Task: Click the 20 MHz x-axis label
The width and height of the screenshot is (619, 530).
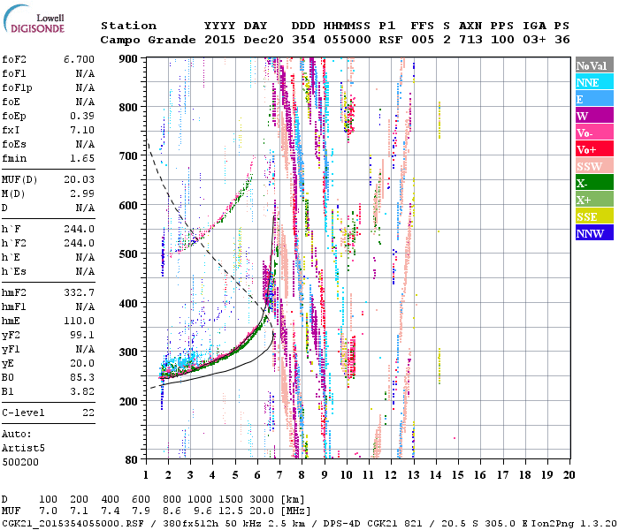Action: pos(569,475)
